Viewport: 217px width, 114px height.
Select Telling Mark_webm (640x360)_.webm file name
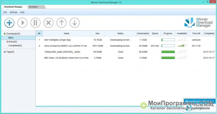(62, 52)
